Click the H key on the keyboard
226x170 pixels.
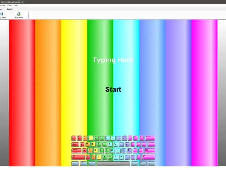click(x=112, y=151)
